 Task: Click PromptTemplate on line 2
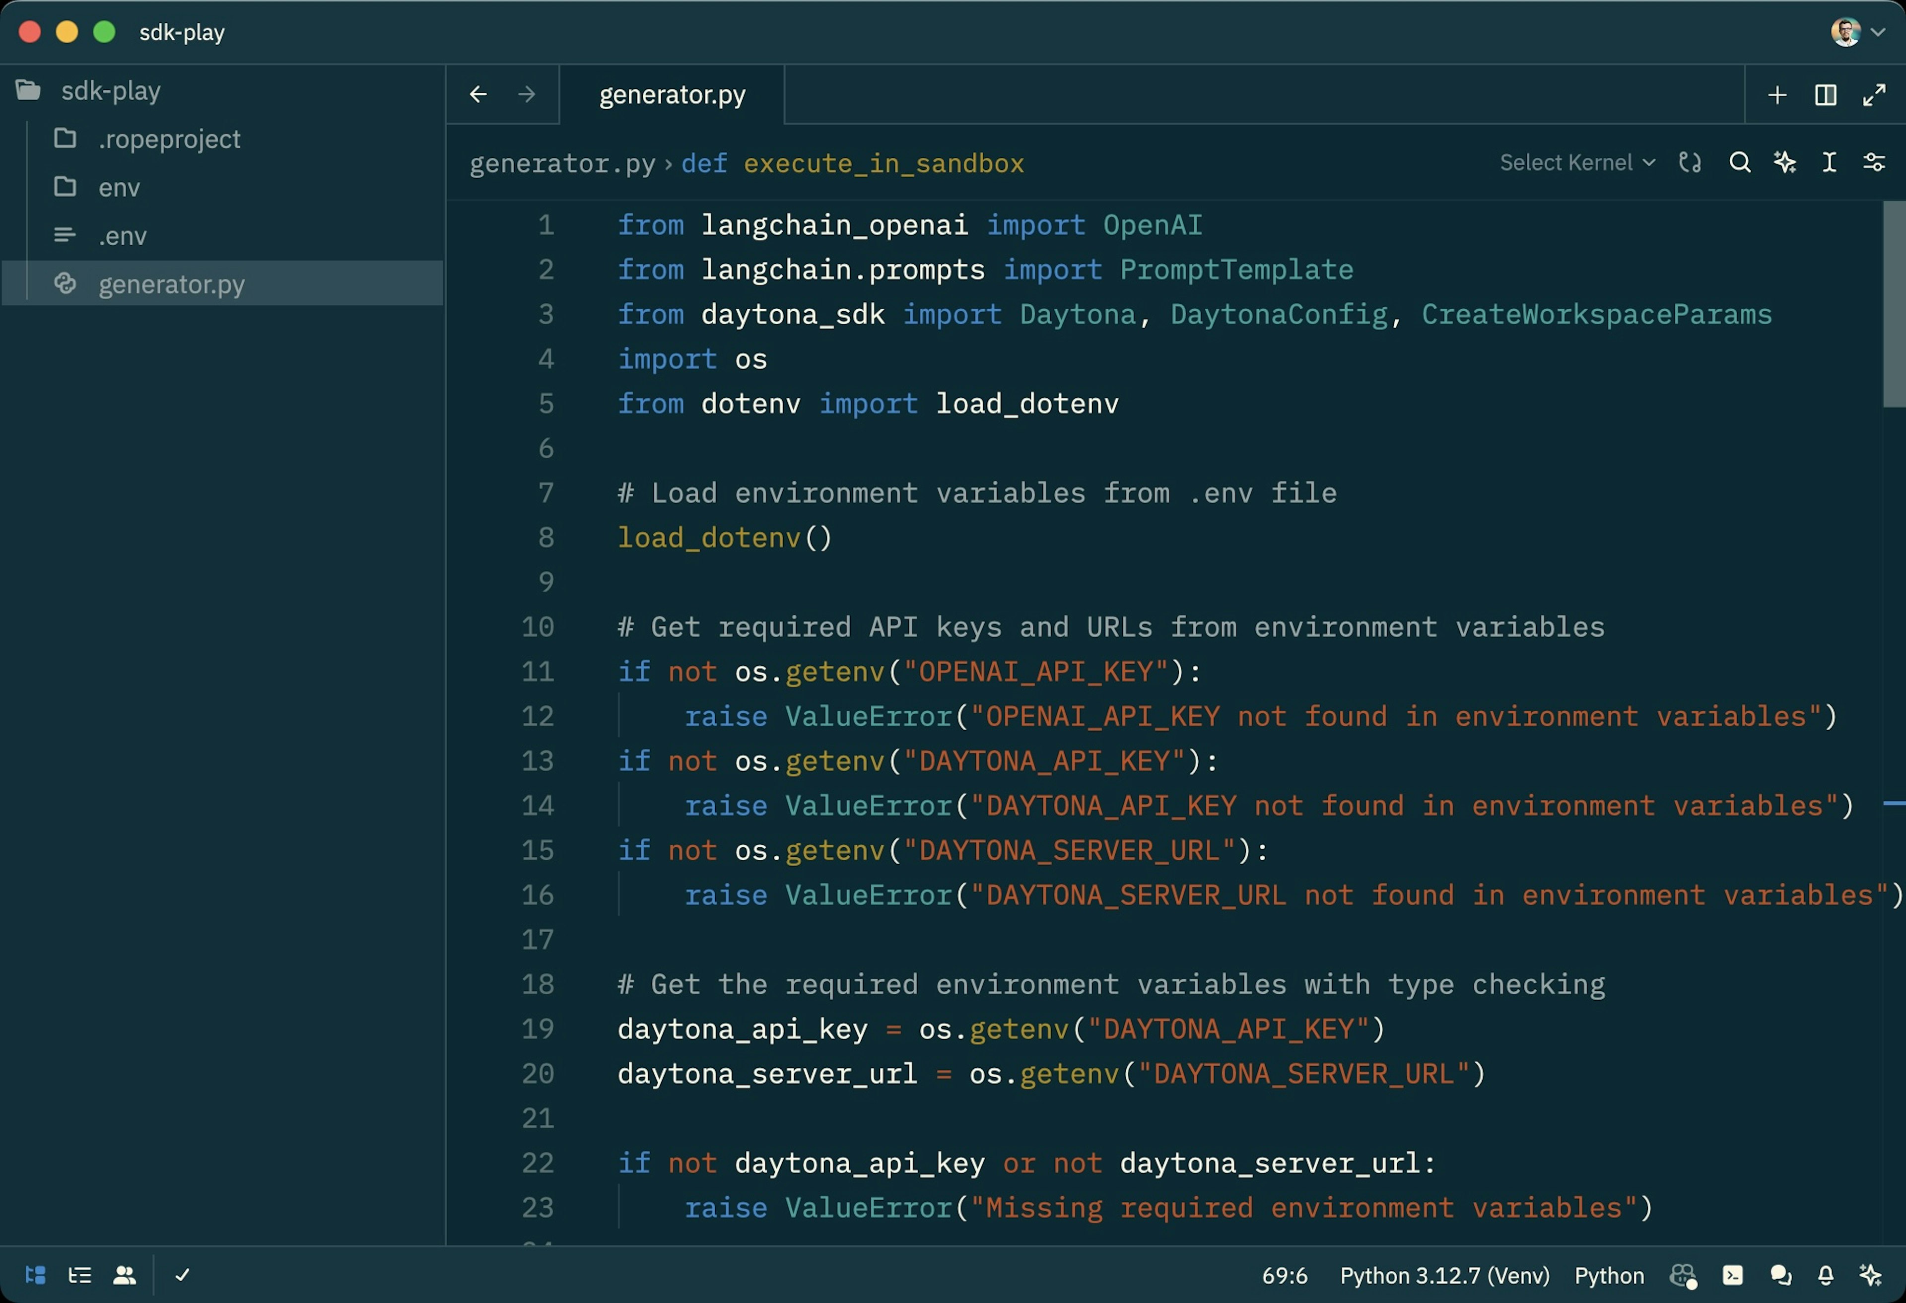tap(1237, 269)
